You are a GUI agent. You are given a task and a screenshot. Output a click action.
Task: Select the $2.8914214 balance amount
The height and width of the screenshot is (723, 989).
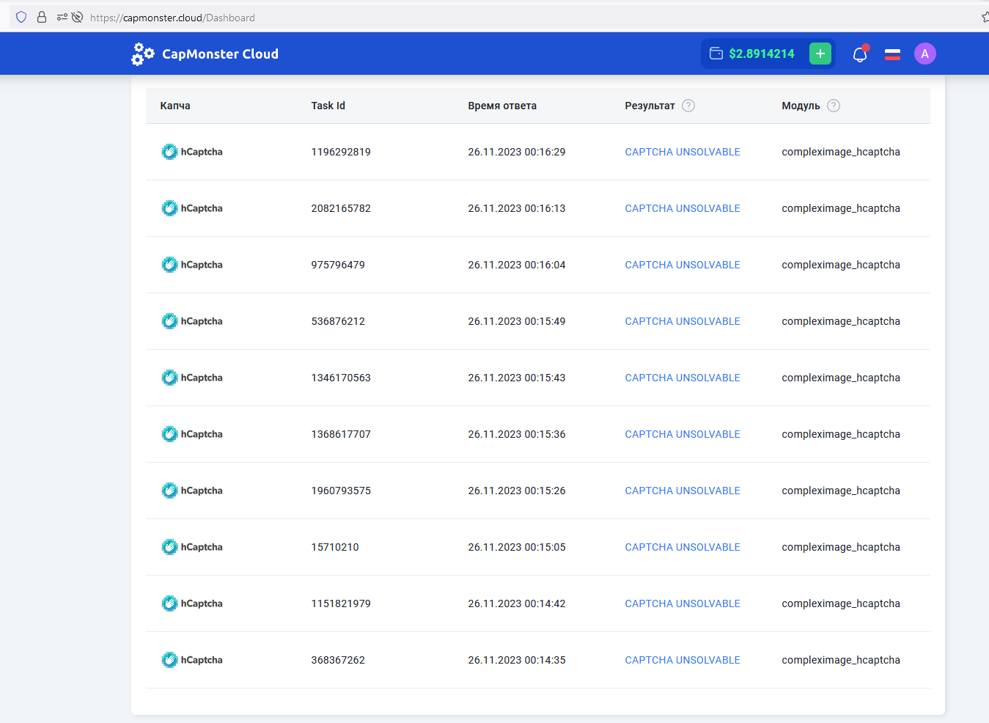pos(762,54)
